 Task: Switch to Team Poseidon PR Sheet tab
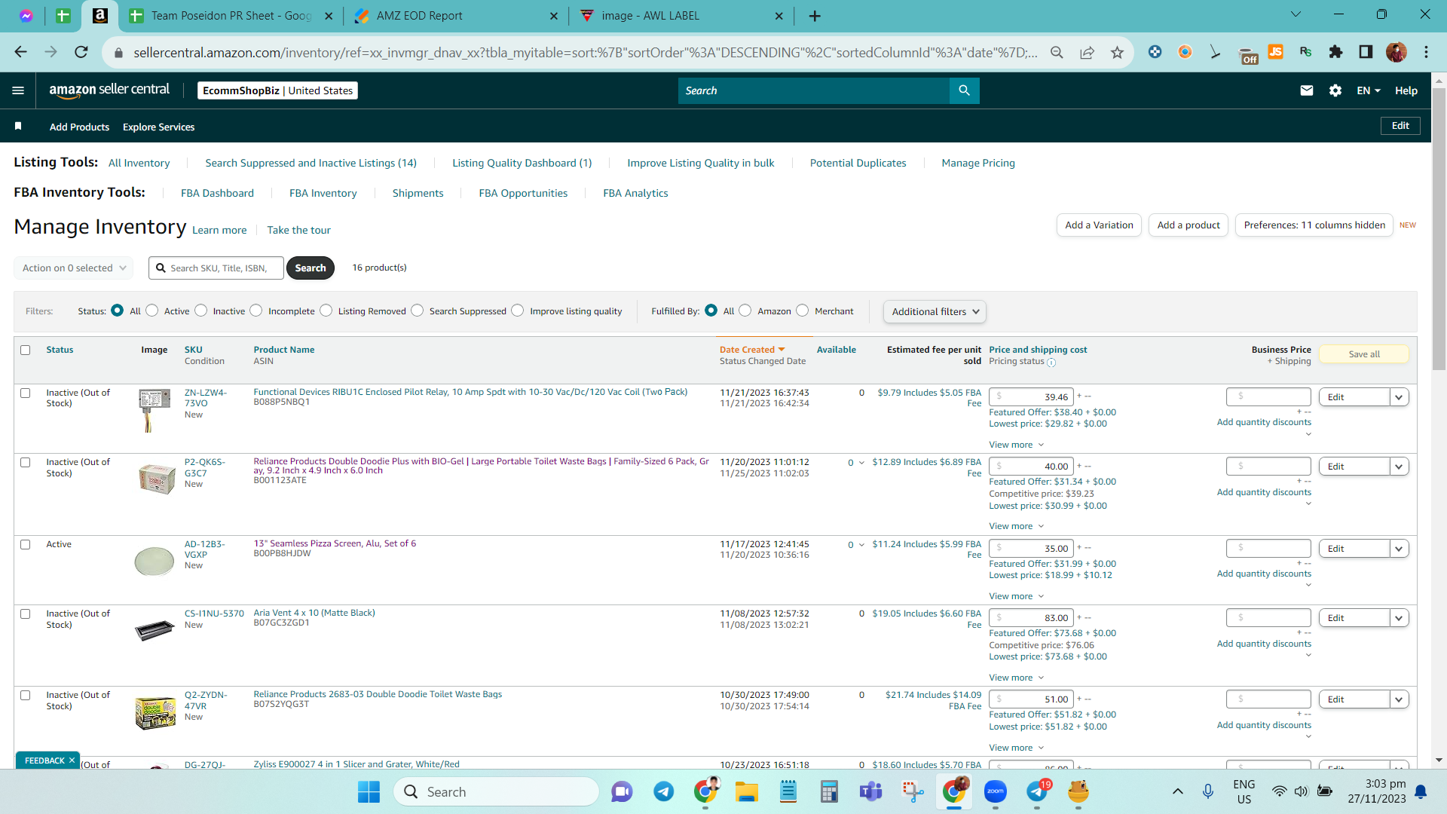231,16
